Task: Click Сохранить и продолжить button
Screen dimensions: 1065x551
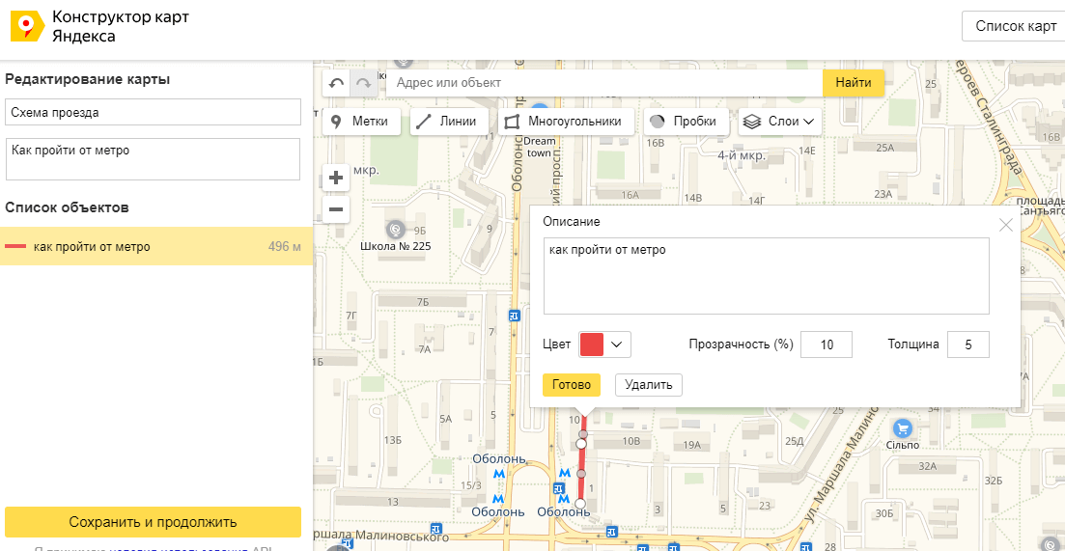Action: pos(153,522)
